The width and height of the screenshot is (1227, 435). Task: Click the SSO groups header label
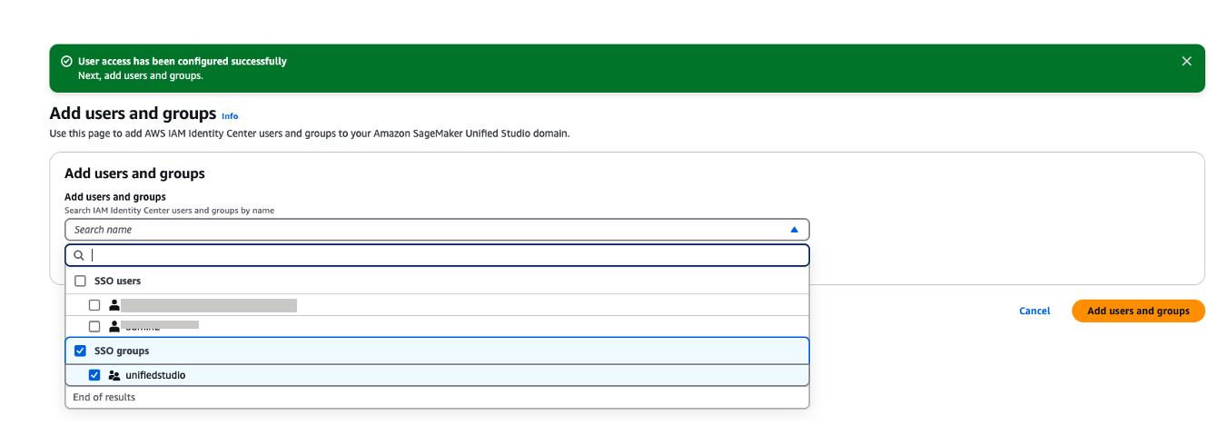coord(122,351)
